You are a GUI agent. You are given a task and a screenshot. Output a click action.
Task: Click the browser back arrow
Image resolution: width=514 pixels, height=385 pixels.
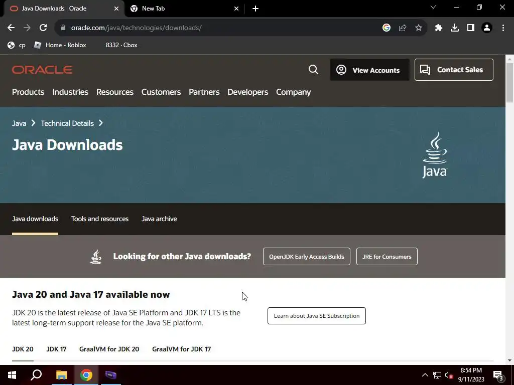click(x=11, y=28)
